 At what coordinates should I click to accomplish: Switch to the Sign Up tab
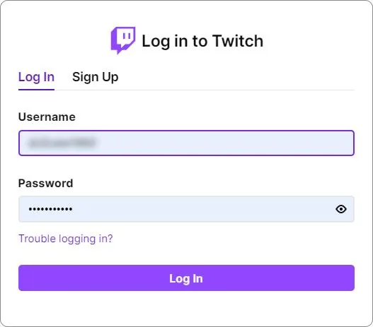tap(95, 77)
